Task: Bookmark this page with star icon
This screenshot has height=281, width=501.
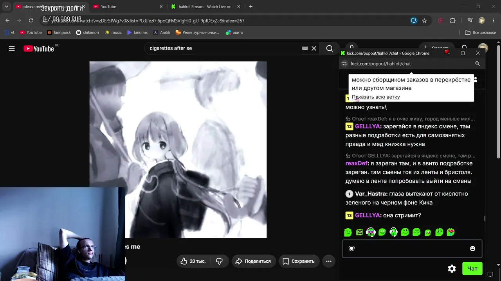Action: 424,21
